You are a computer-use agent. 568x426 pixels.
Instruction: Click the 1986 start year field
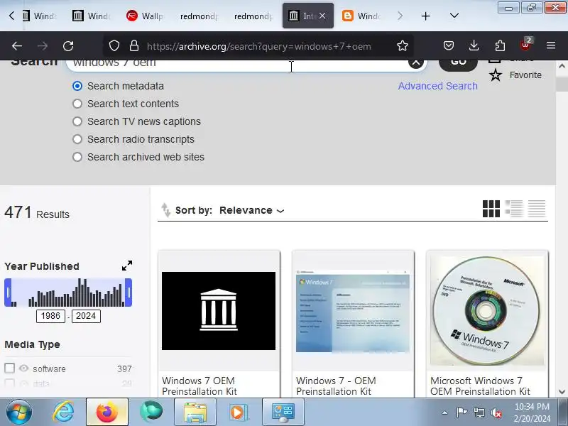pos(50,316)
